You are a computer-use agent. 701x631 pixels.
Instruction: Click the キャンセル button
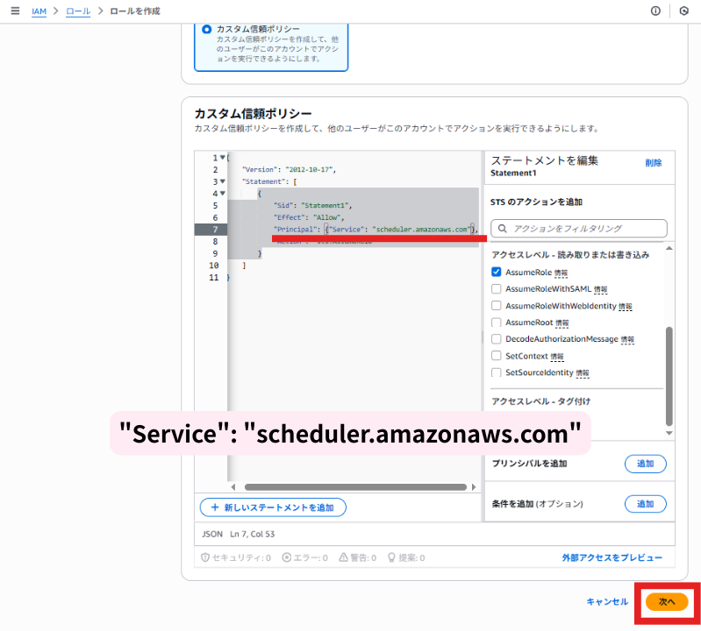tap(607, 602)
